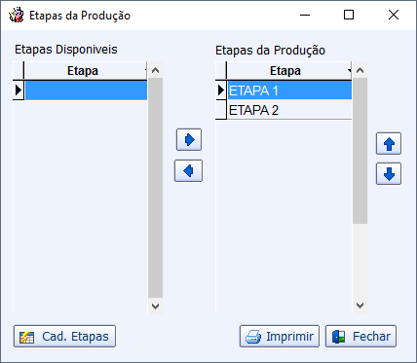The width and height of the screenshot is (417, 363).
Task: Click the Imprimir printer button
Action: coord(280,337)
